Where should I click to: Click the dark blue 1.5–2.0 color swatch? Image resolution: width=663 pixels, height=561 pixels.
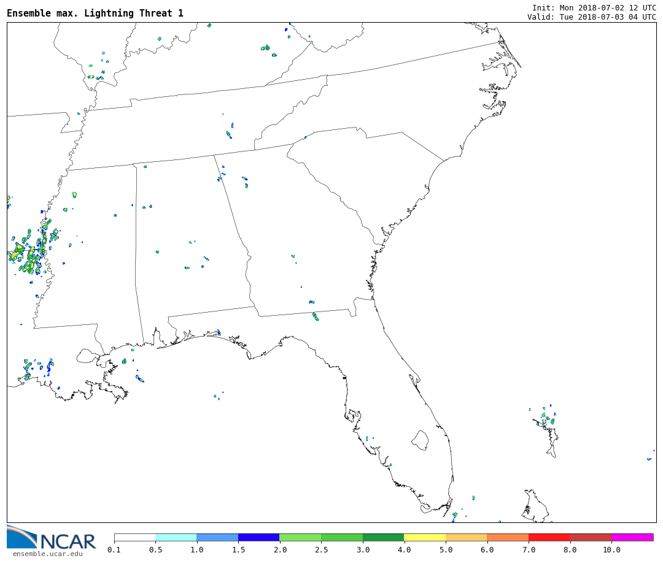pos(259,537)
